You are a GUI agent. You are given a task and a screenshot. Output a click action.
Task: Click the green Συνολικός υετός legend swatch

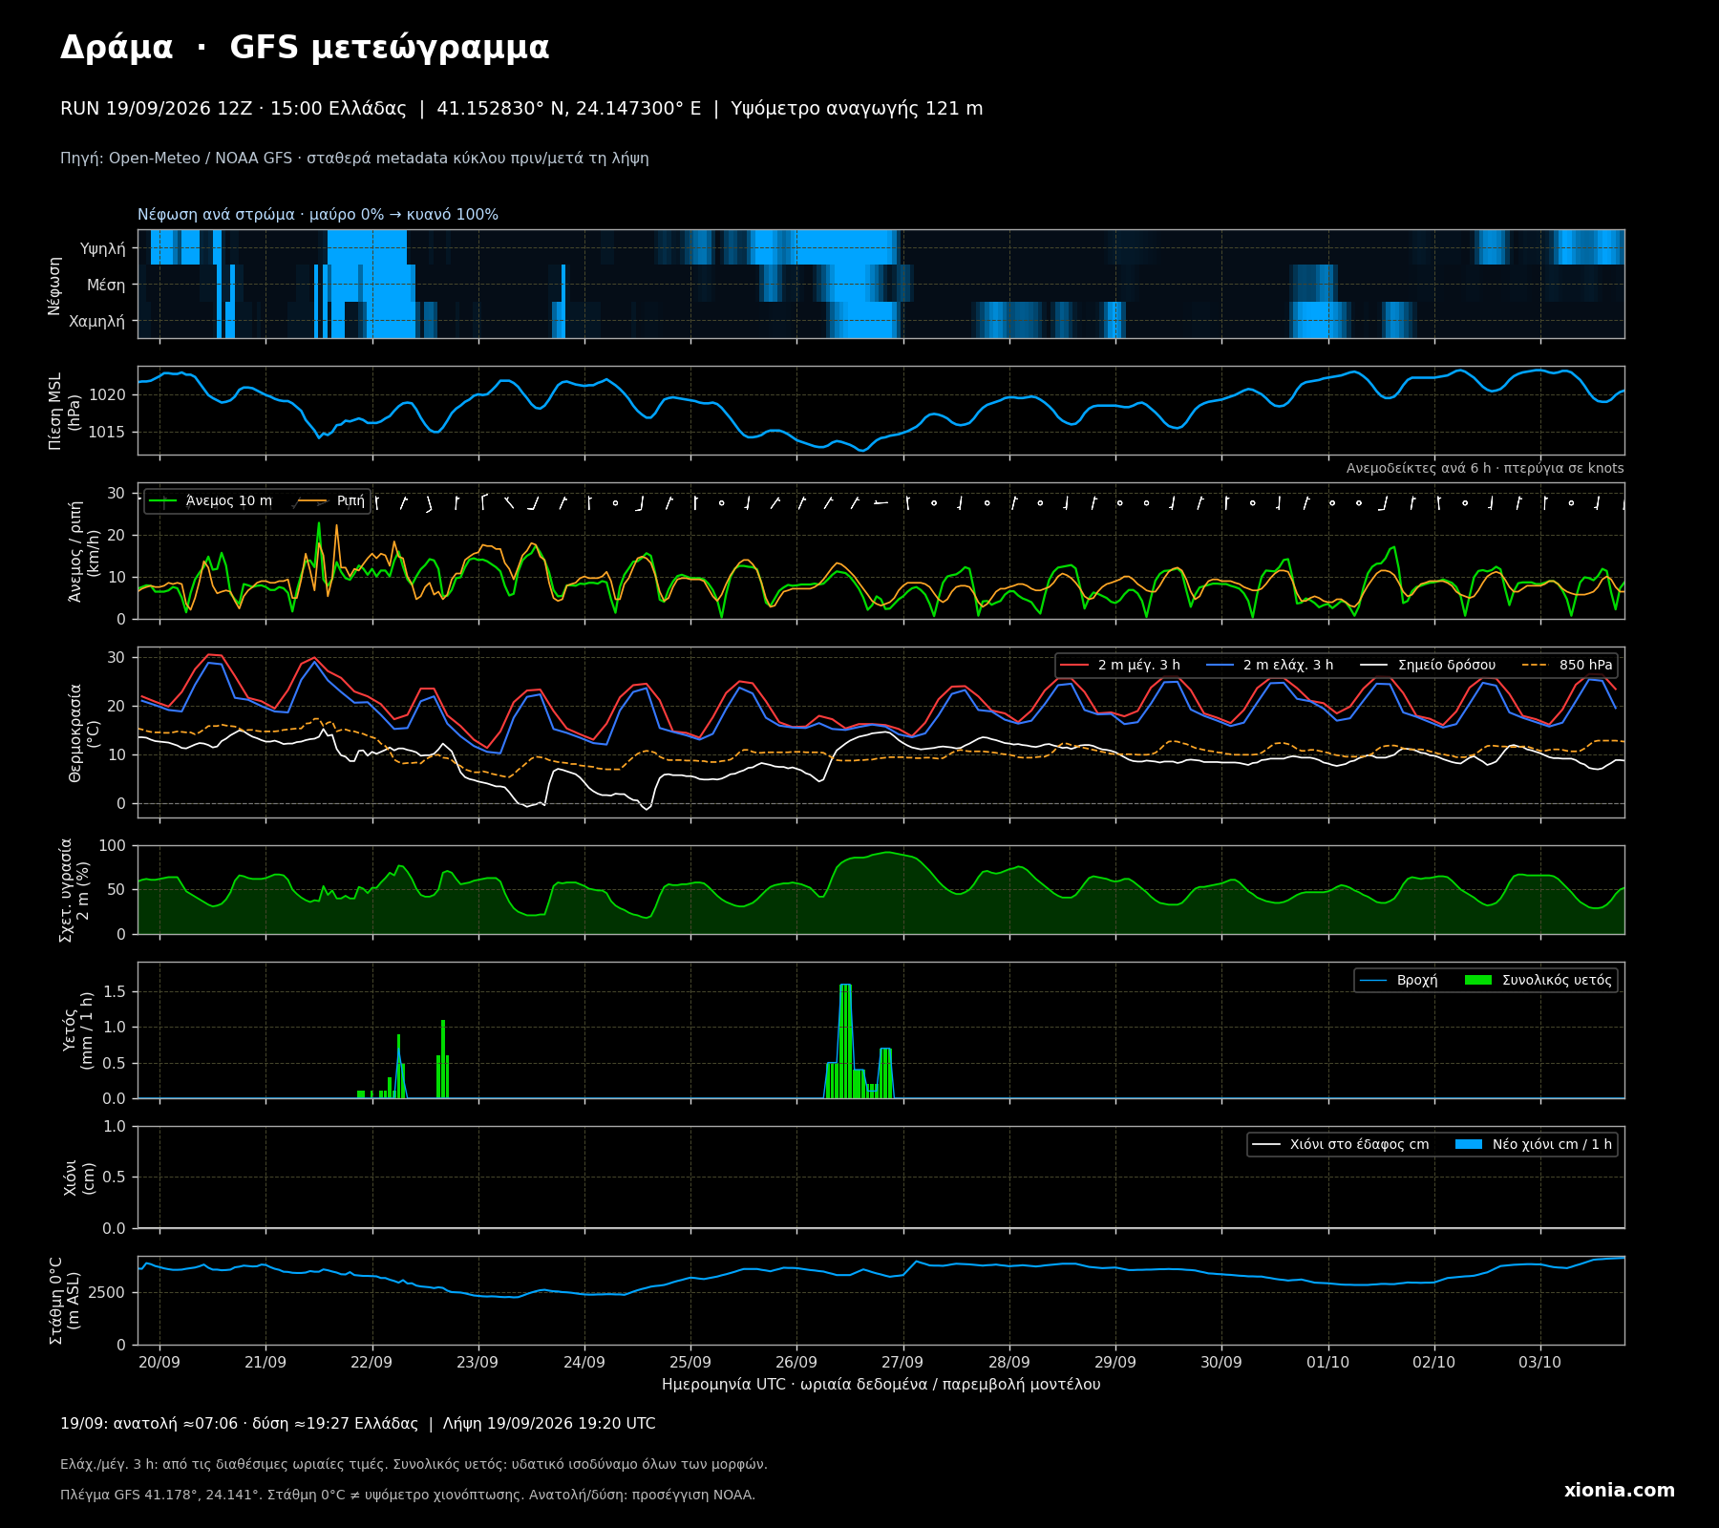point(1478,980)
